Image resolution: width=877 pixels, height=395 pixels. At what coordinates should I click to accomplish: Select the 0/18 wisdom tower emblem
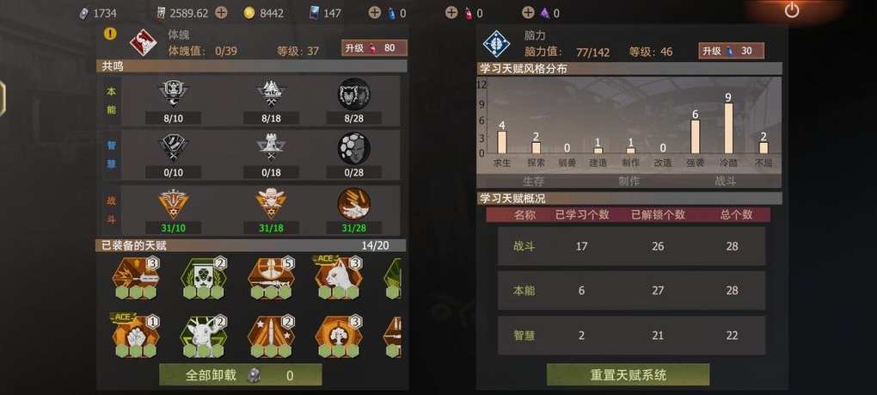(271, 150)
